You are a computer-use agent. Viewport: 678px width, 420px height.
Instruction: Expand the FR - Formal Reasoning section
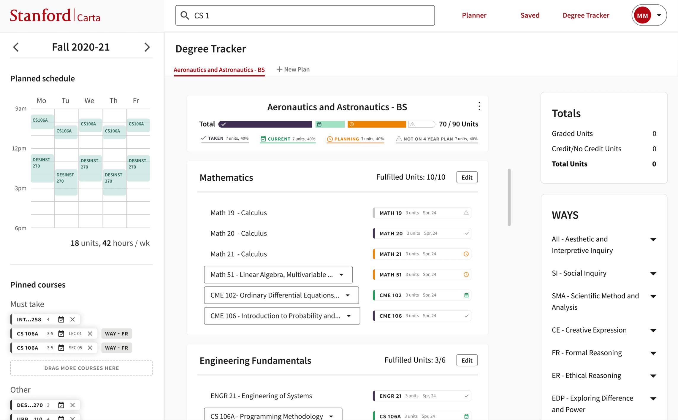point(653,353)
